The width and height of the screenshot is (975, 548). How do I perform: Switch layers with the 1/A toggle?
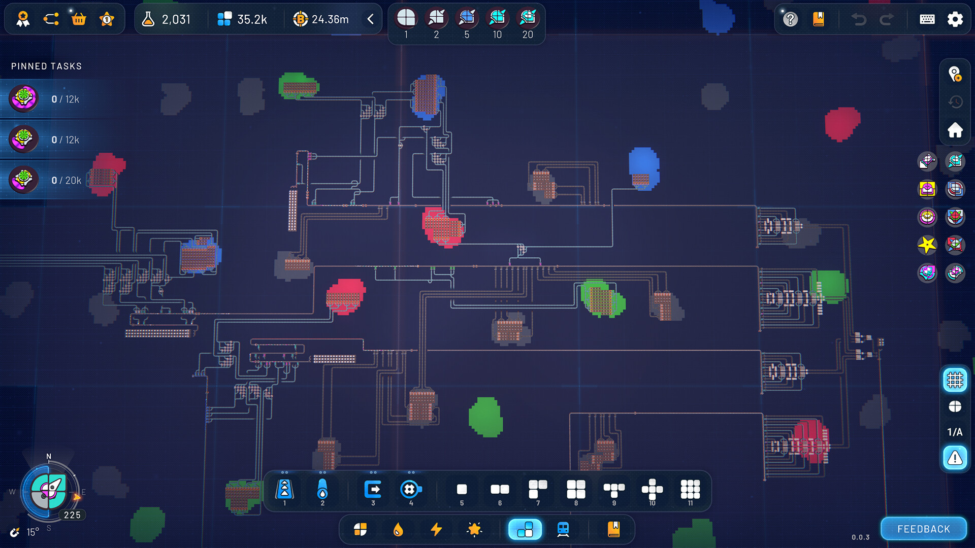pos(955,432)
